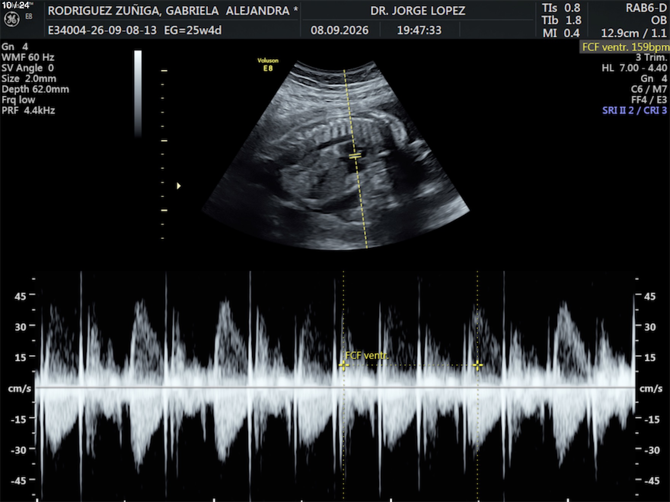The width and height of the screenshot is (670, 502).
Task: Click the yellow focus depth arrow marker
Action: 179,186
